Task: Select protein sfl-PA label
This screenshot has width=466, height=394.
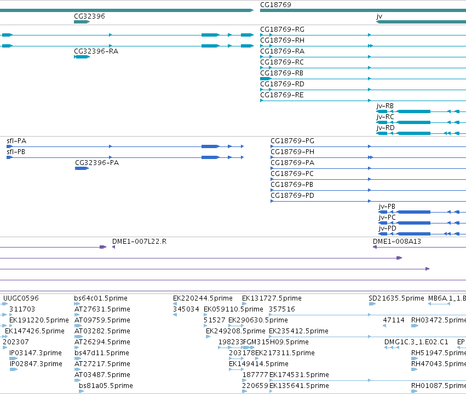Action: (16, 141)
